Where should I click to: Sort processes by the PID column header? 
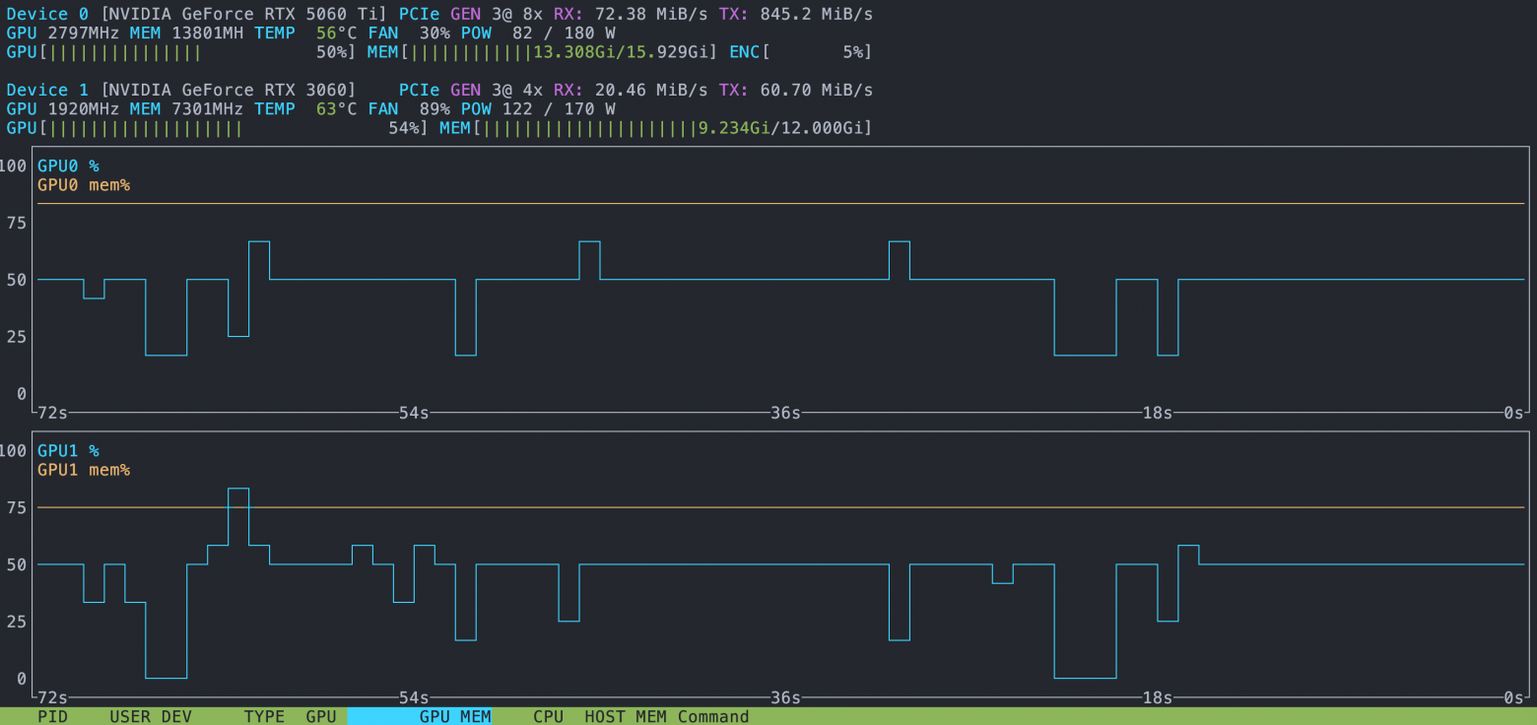pos(52,716)
